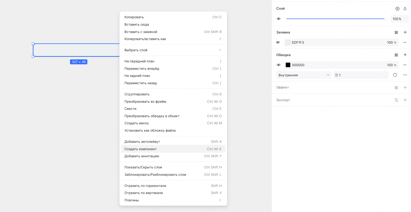The width and height of the screenshot is (411, 212).
Task: Hide the EDF1F3 fill layer
Action: [x=278, y=42]
